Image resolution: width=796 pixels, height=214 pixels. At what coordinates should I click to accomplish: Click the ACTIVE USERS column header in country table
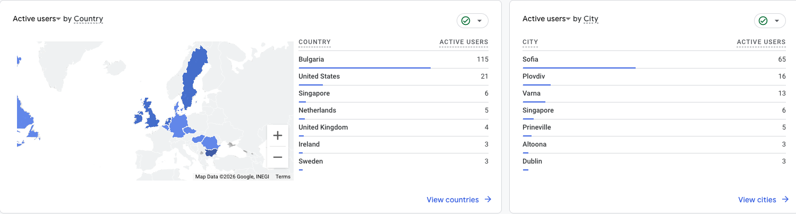464,42
